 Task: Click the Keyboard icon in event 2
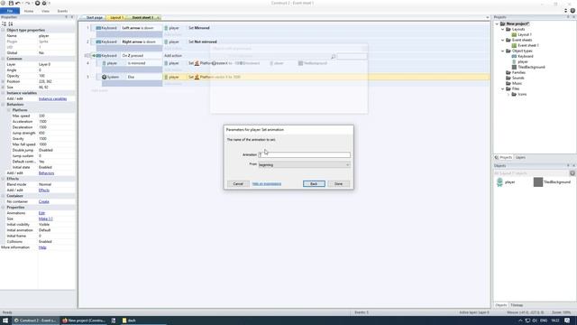(x=98, y=42)
